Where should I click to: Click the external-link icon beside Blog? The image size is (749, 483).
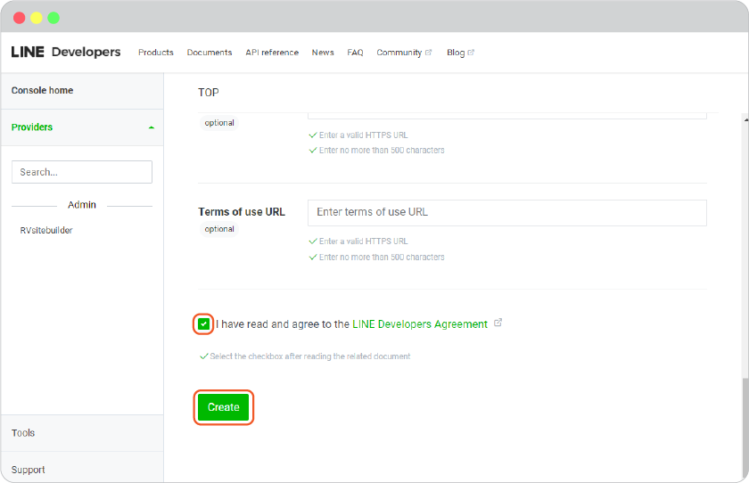tap(471, 53)
